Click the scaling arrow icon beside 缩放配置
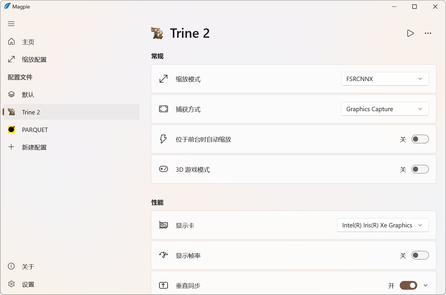This screenshot has height=295, width=446. (11, 59)
